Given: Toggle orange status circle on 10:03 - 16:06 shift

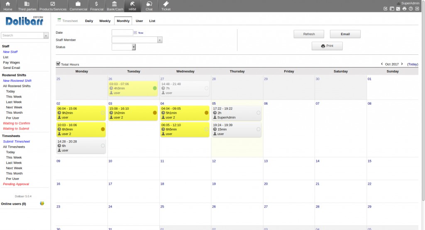Looking at the screenshot, I should click(x=103, y=129).
